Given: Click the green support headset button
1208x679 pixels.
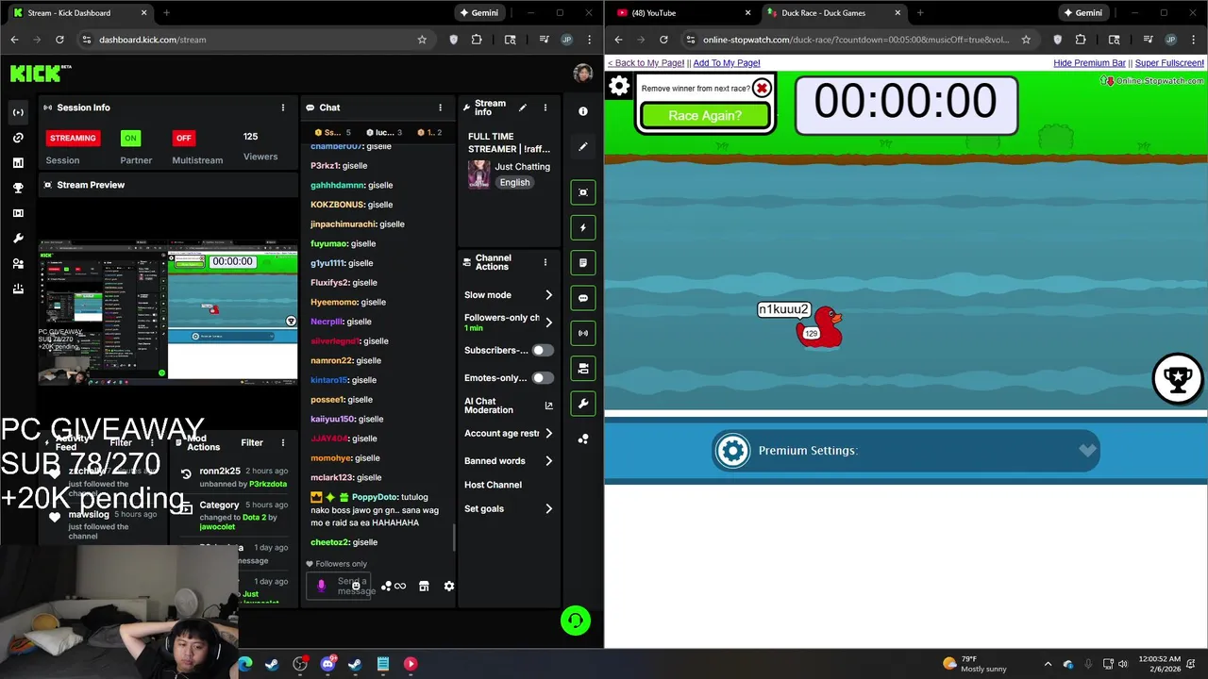Looking at the screenshot, I should click(x=576, y=621).
